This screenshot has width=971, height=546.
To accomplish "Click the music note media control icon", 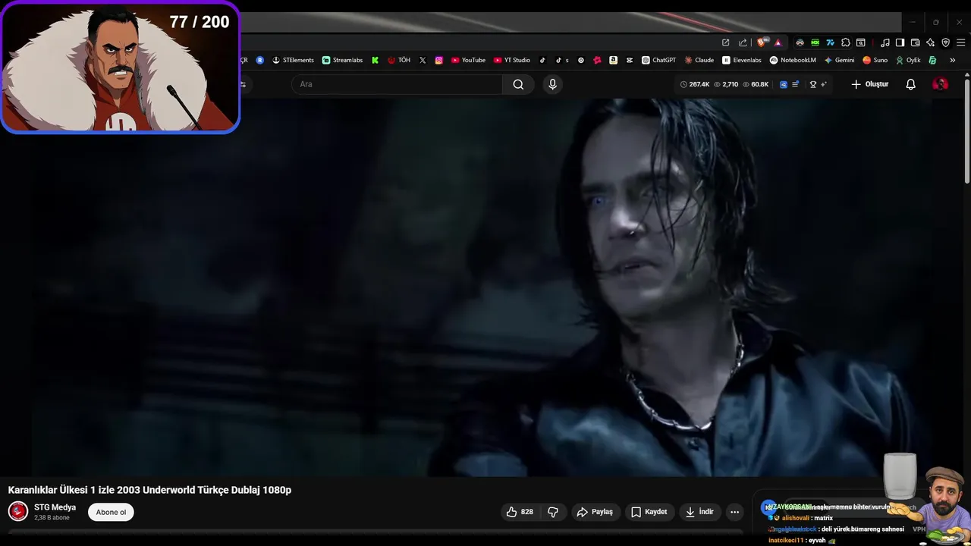I will click(x=885, y=42).
